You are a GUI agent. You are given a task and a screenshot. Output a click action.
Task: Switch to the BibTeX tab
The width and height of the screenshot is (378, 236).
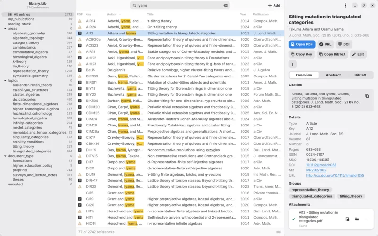click(x=360, y=75)
